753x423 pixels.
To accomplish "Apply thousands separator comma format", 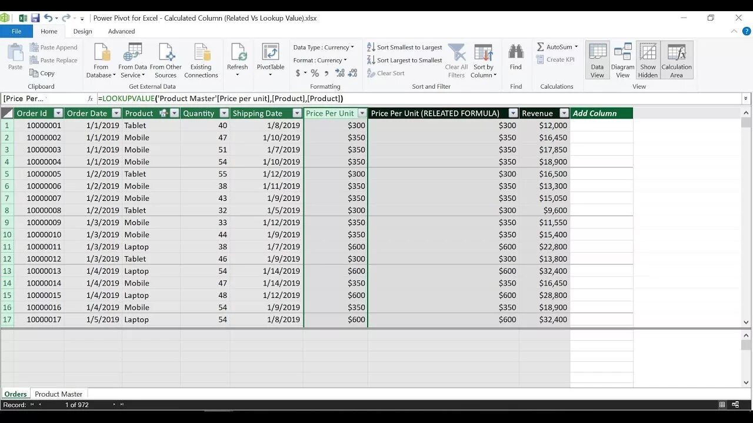I will coord(326,73).
